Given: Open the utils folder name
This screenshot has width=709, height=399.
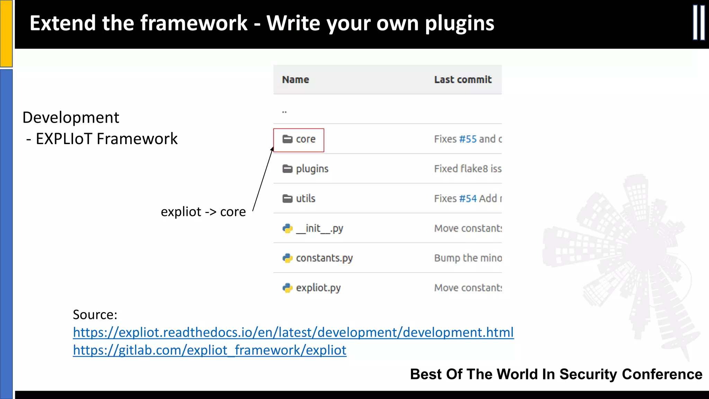Looking at the screenshot, I should point(306,198).
